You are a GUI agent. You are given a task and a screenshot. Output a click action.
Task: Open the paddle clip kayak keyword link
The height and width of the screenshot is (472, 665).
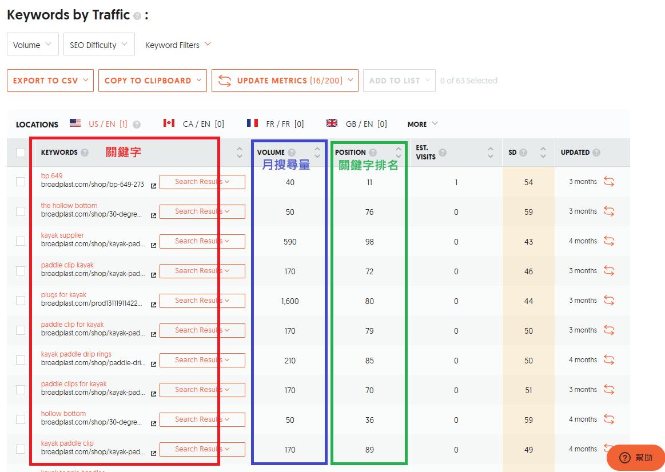pyautogui.click(x=67, y=265)
